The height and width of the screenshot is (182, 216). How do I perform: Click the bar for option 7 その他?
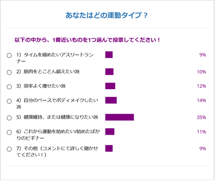coord(109,148)
